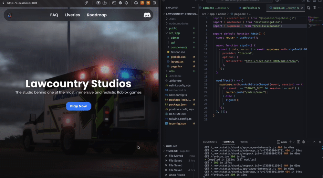This screenshot has height=178, width=323.
Task: Open tailwind.config.ts file
Action: [x=180, y=119]
